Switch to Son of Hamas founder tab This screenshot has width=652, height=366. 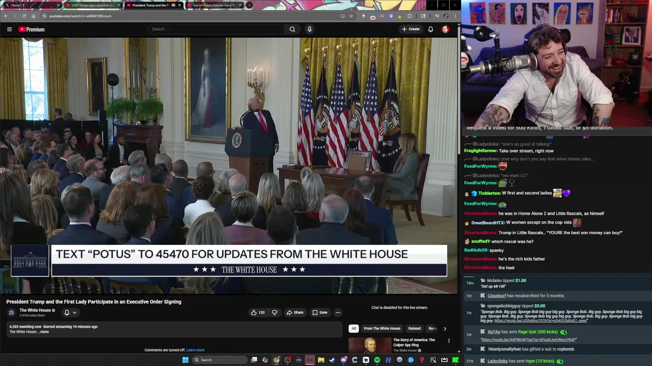point(214,5)
